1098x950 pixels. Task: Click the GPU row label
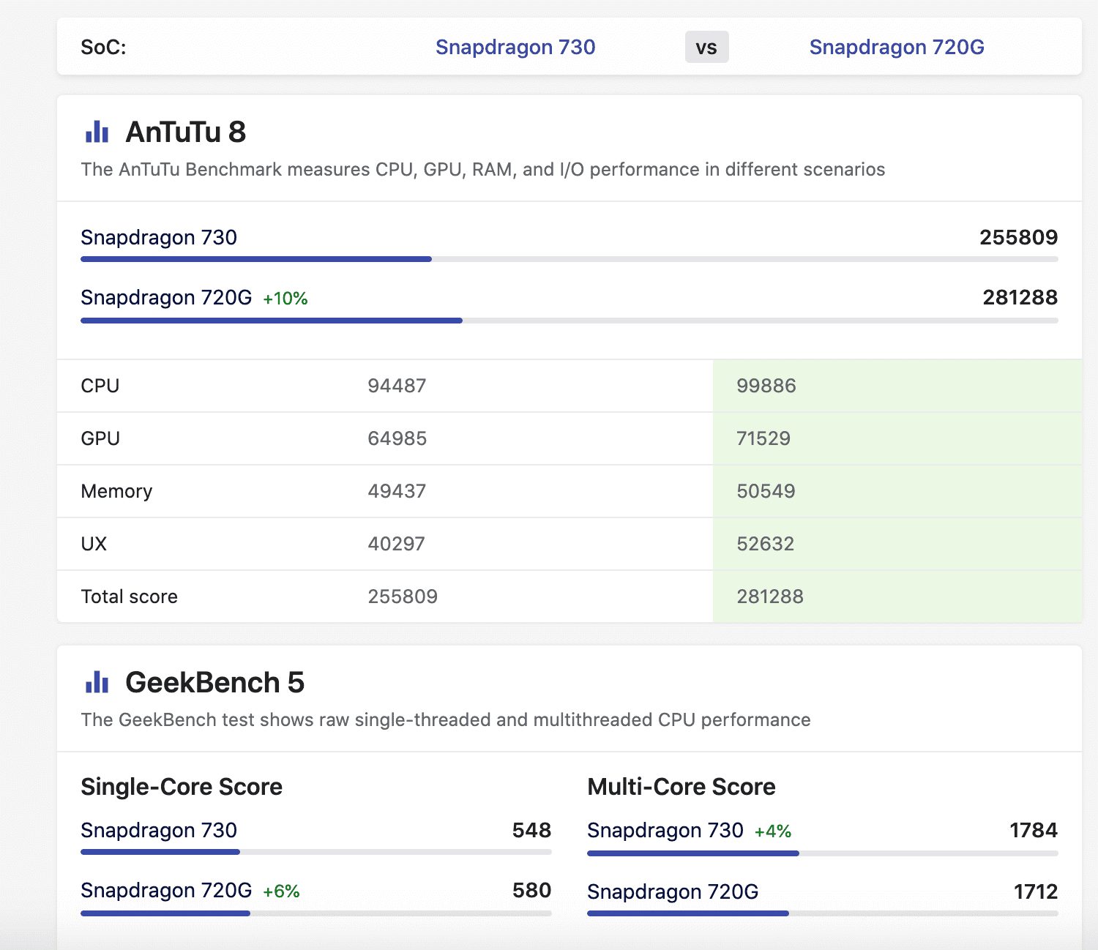100,438
